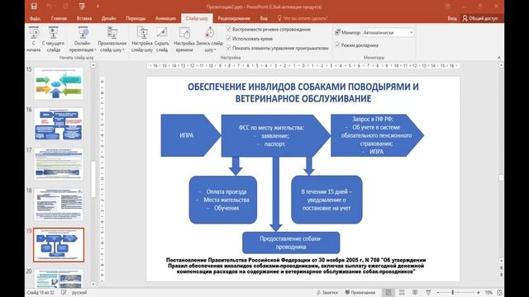Select slide 17 thumbnail
Screen dimensions: 529x297
[x=59, y=164]
